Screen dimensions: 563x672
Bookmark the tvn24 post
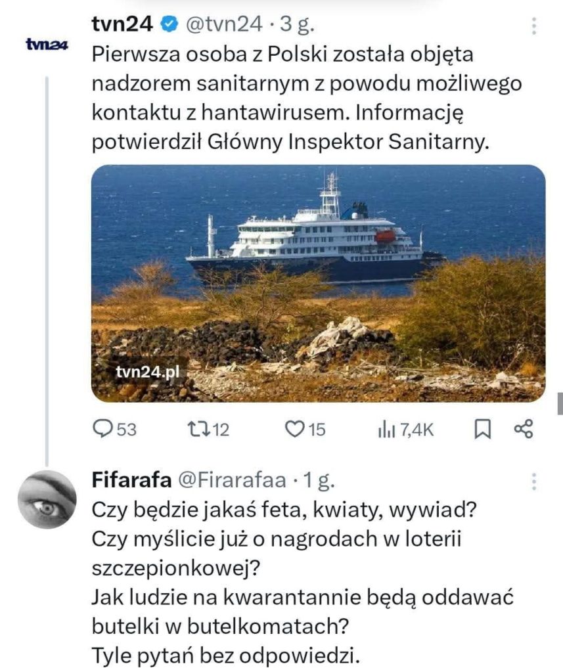click(x=482, y=429)
